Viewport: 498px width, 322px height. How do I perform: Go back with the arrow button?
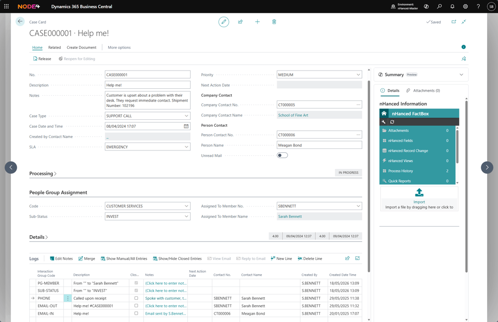pos(20,22)
